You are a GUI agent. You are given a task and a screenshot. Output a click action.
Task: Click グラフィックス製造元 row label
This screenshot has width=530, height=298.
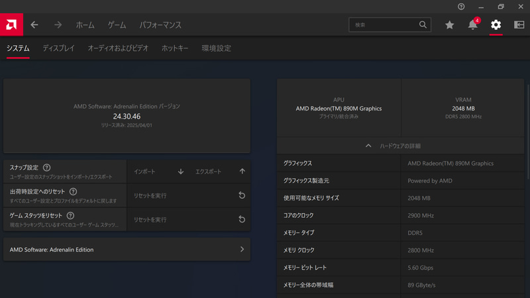[306, 181]
